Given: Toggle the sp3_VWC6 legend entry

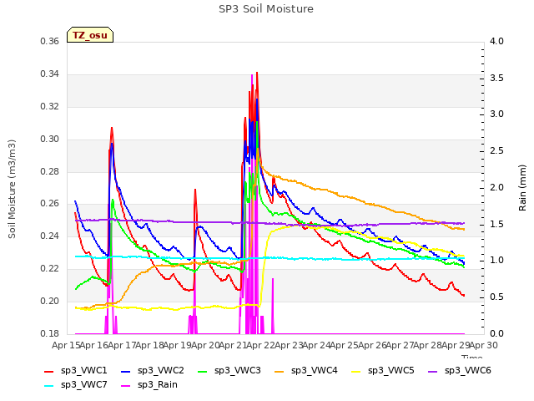Looking at the screenshot, I should [x=460, y=371].
